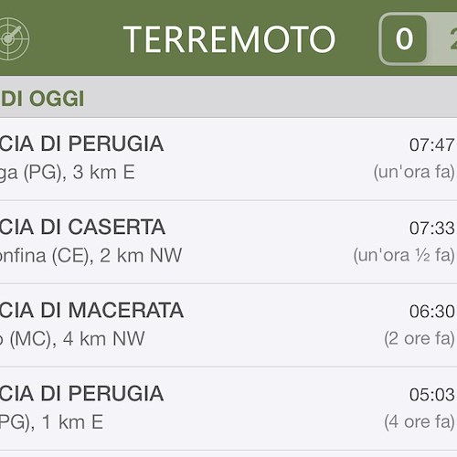Select magnitude filter 0 in segmented control
This screenshot has width=457, height=457.
click(404, 38)
